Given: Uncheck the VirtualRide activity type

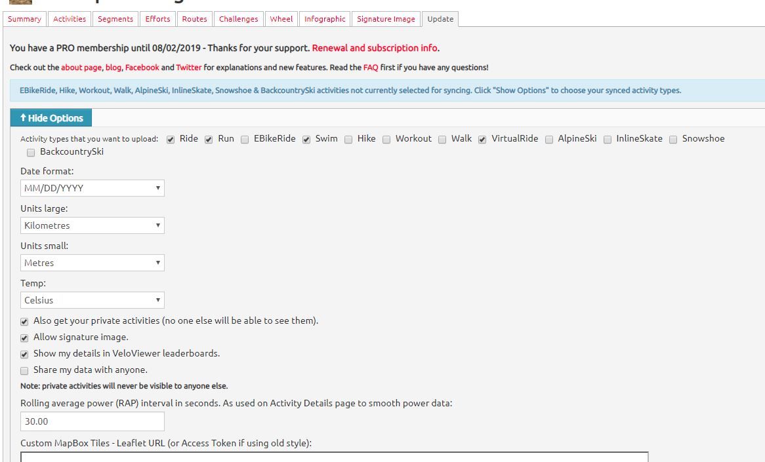Looking at the screenshot, I should click(482, 140).
